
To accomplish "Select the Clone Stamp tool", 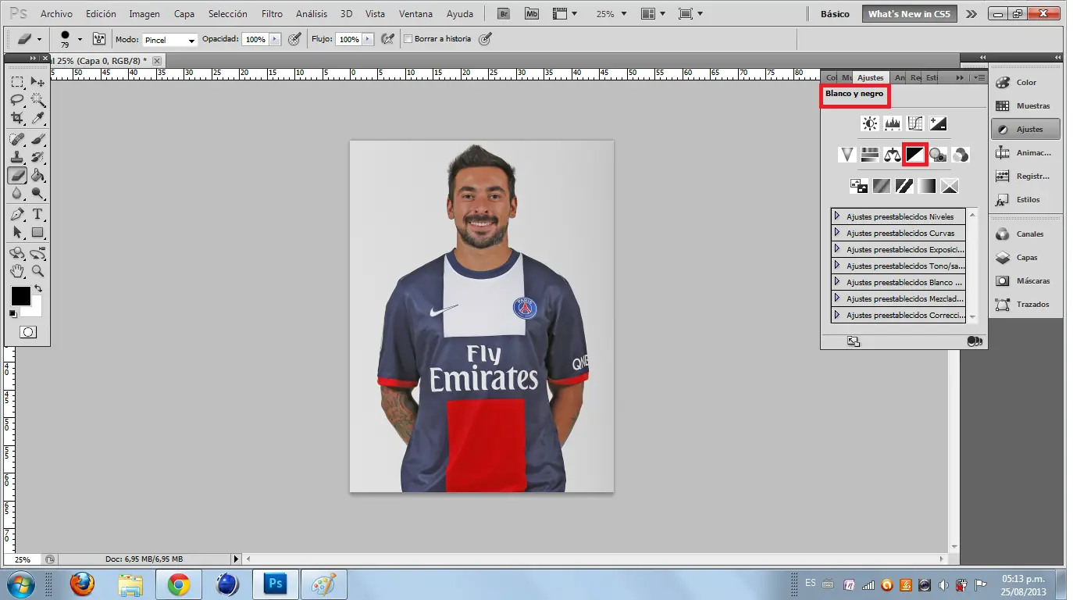I will pyautogui.click(x=17, y=157).
